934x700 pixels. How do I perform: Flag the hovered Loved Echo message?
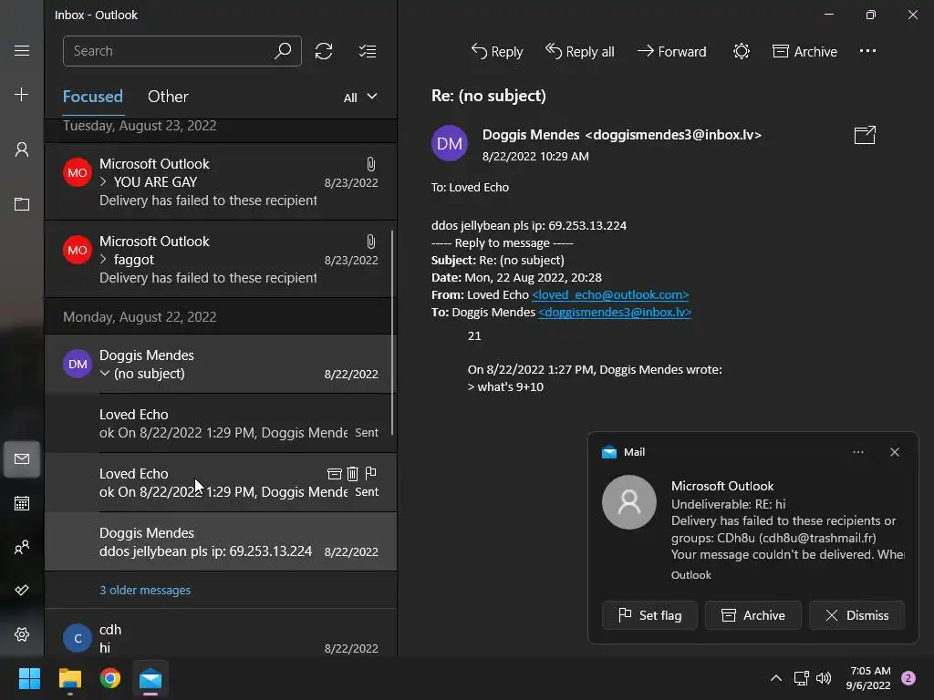pyautogui.click(x=370, y=473)
